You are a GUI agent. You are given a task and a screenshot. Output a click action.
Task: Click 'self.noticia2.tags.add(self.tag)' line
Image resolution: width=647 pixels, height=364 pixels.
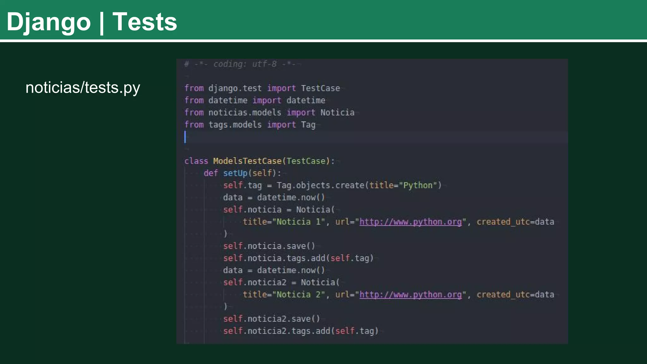301,331
